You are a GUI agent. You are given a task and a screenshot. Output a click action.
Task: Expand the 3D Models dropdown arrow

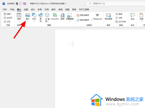(48, 21)
